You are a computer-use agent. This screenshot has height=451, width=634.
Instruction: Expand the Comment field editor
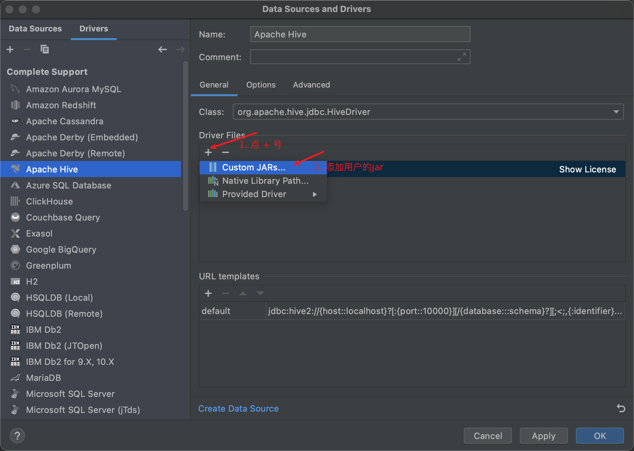click(461, 57)
